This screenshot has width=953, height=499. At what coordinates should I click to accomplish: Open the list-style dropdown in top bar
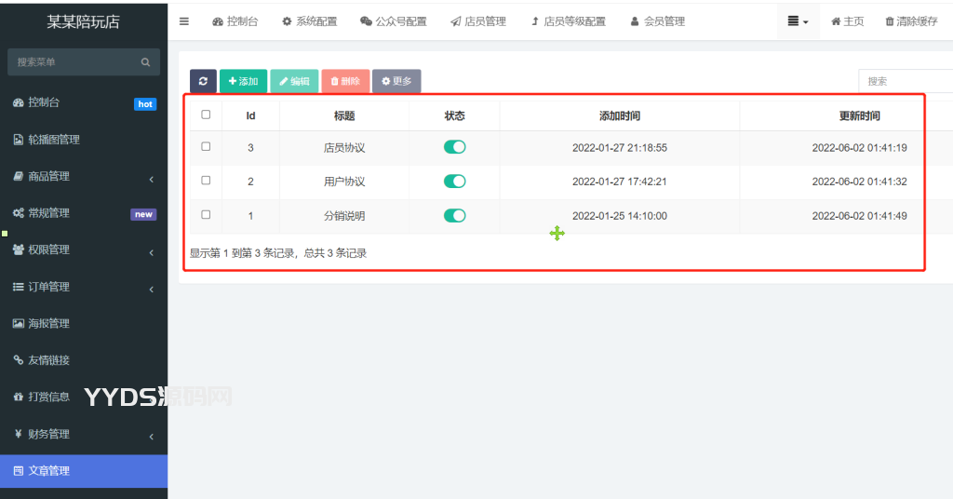click(x=798, y=21)
